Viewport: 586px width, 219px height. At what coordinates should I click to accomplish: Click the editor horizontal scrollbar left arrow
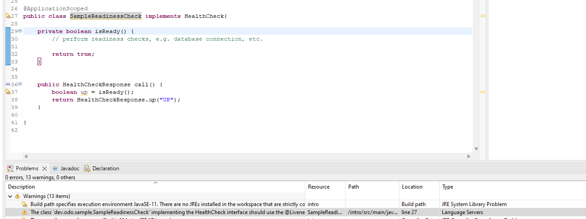(x=26, y=156)
